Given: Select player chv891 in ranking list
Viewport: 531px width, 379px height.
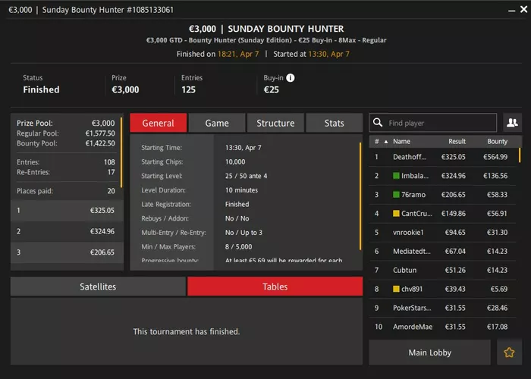Looking at the screenshot, I should pos(442,289).
